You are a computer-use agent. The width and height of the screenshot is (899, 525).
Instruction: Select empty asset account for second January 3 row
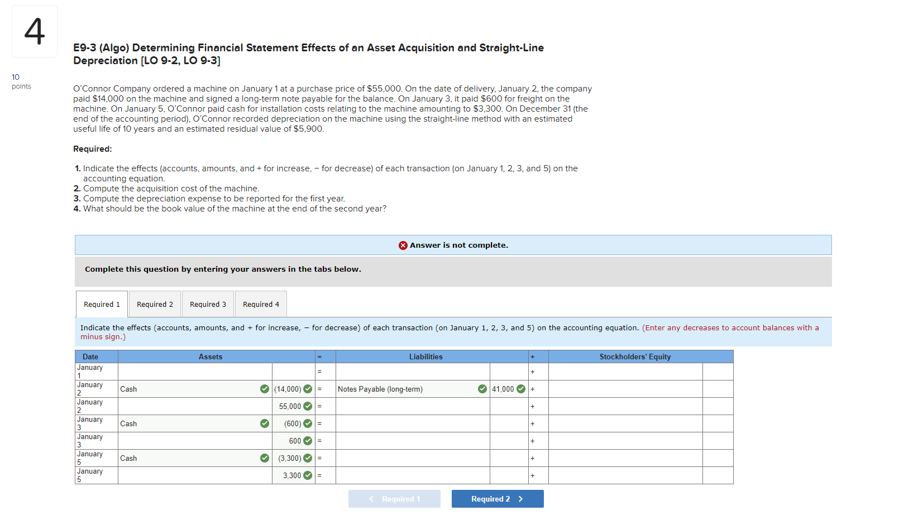pyautogui.click(x=195, y=441)
